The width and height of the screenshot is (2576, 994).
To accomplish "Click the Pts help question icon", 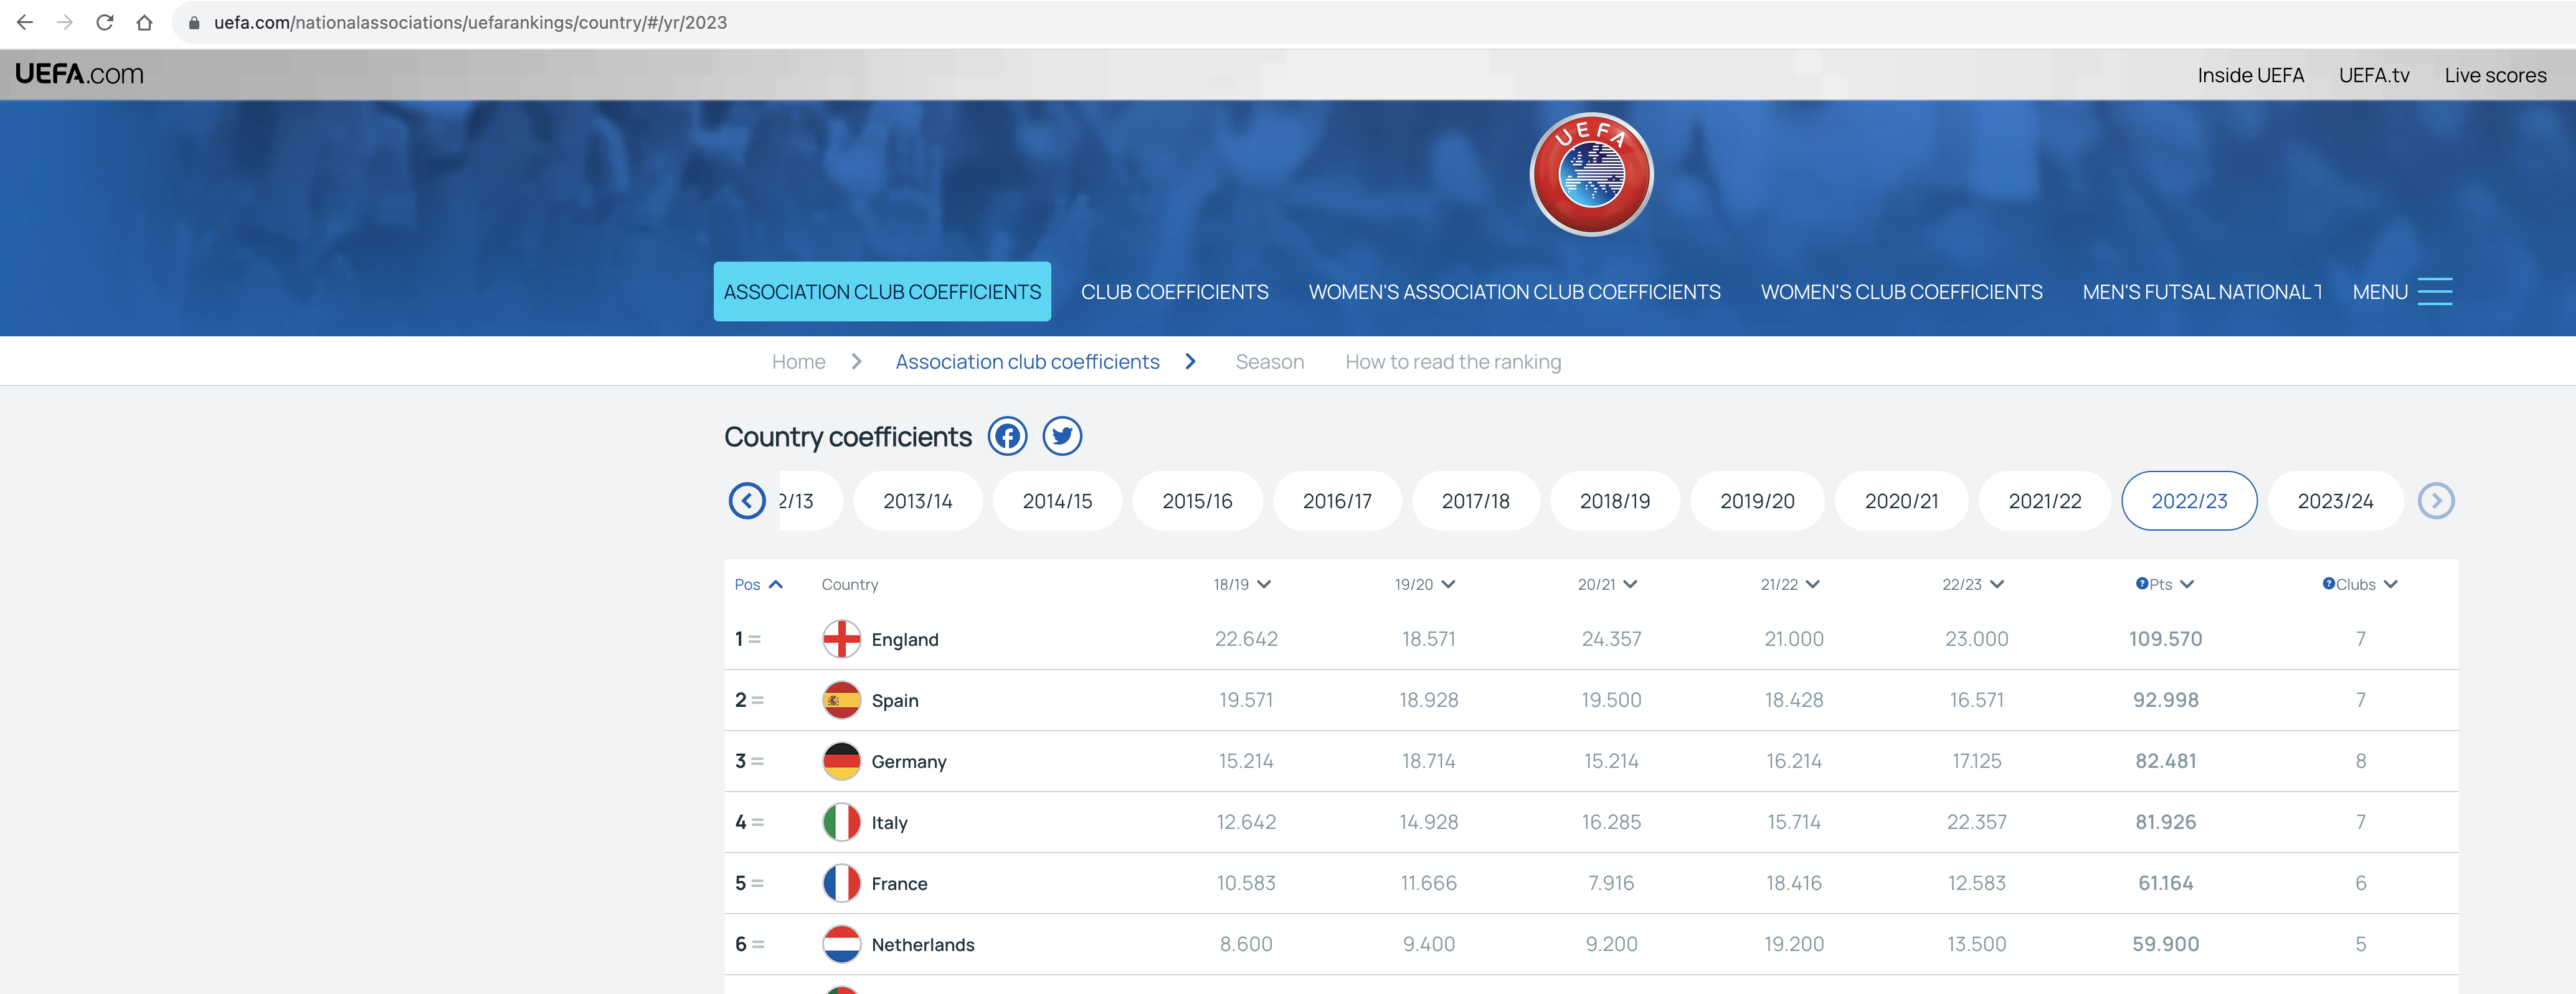I will point(2142,583).
